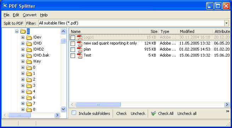This screenshot has height=128, width=232.
Task: Collapse the top folder 2 node
Action: tap(17, 31)
